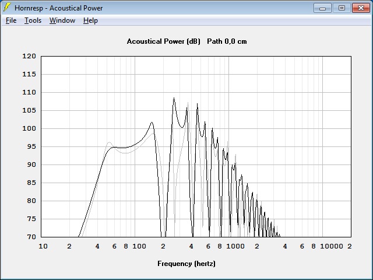
Task: Click the 95 dB y-axis label
Action: (31, 146)
